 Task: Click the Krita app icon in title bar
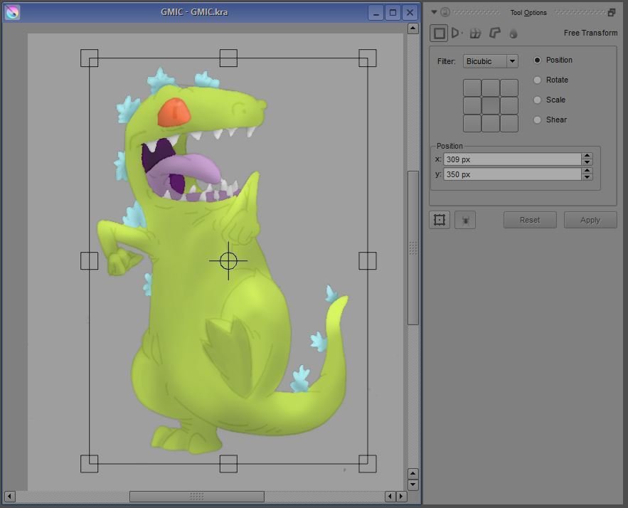pos(12,12)
